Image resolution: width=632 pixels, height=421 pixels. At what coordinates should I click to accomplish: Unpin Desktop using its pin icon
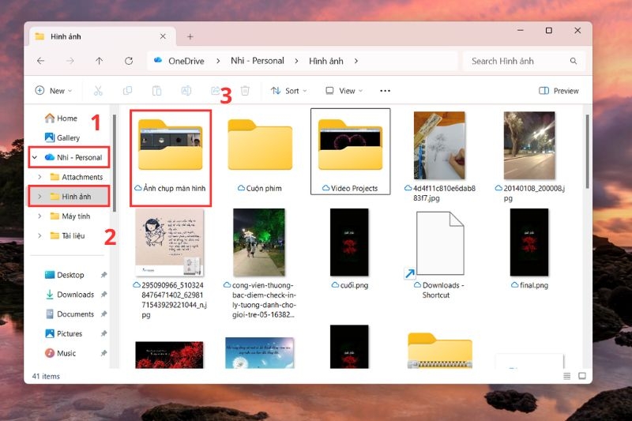[x=104, y=275]
